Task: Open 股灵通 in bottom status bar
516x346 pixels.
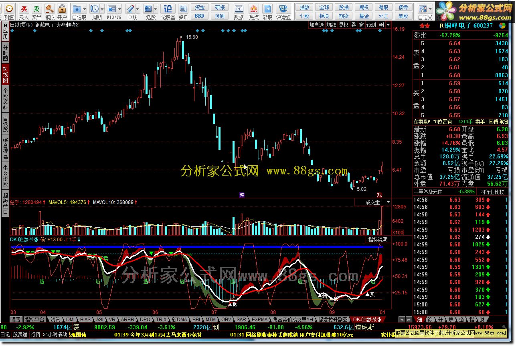Action: 20,334
